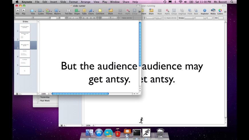Click Past Week search item

[x=45, y=101]
